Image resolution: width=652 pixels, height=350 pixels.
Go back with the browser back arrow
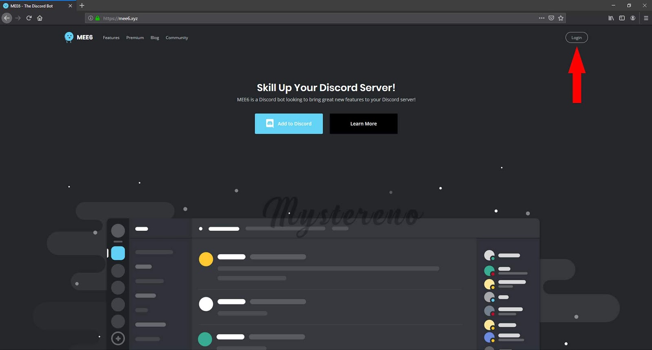point(7,18)
